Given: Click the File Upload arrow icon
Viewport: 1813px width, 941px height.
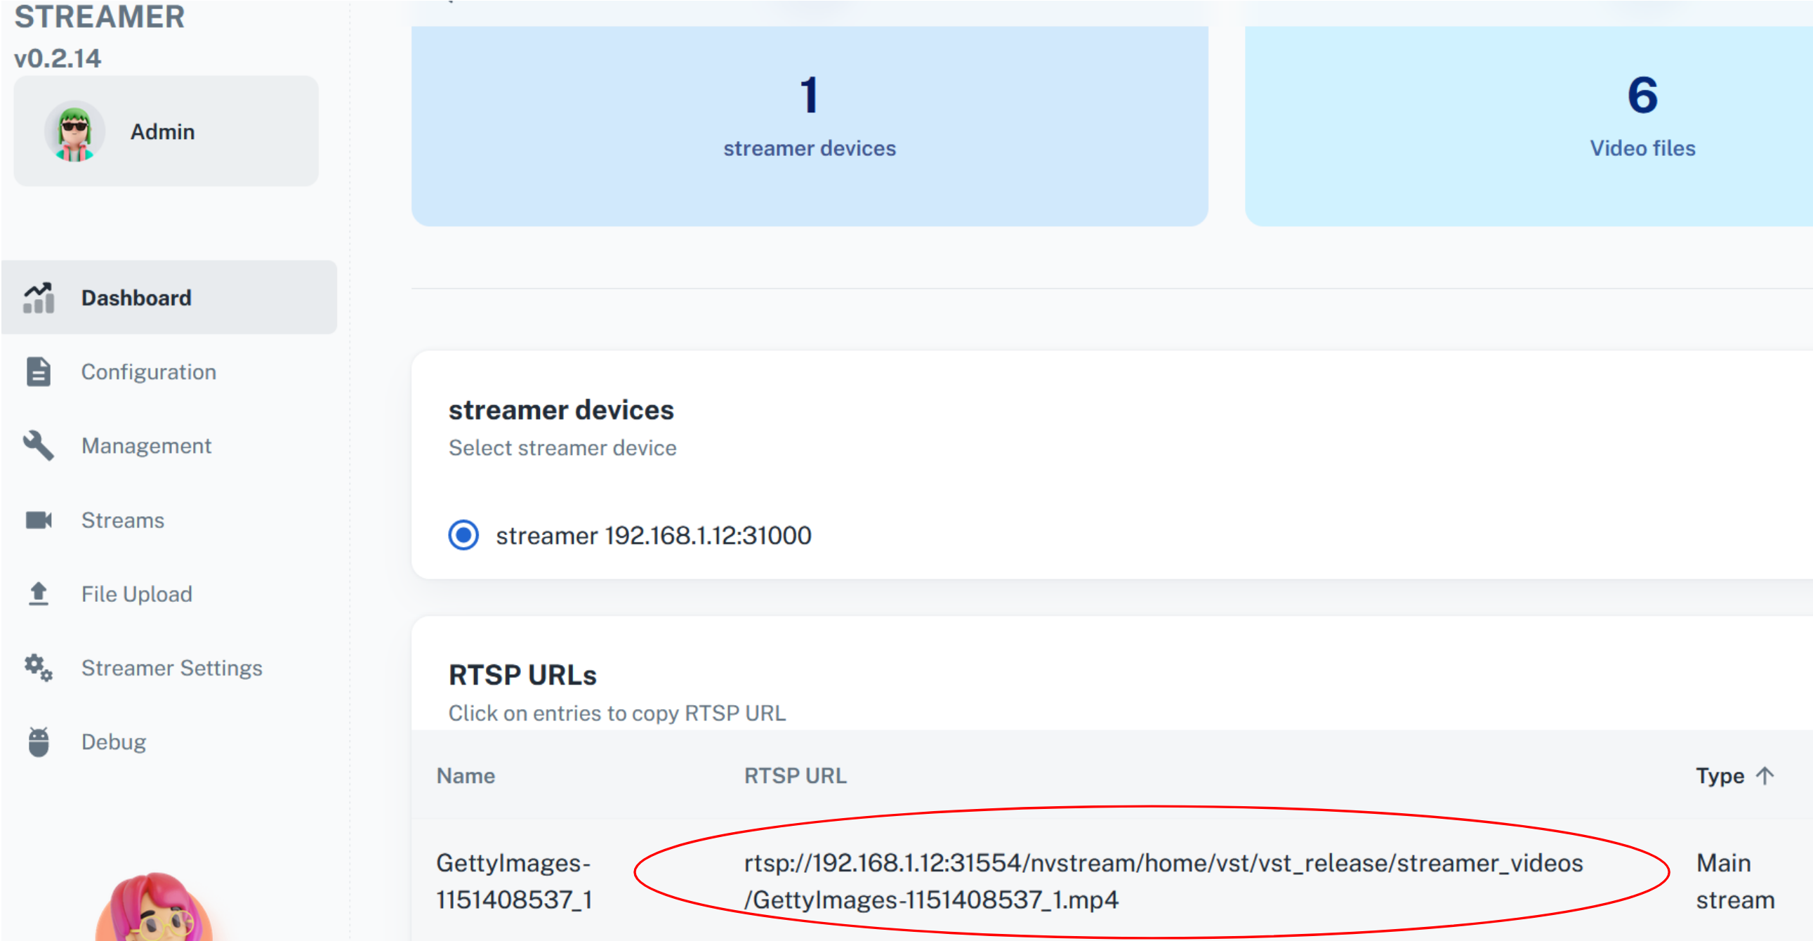Looking at the screenshot, I should 39,594.
